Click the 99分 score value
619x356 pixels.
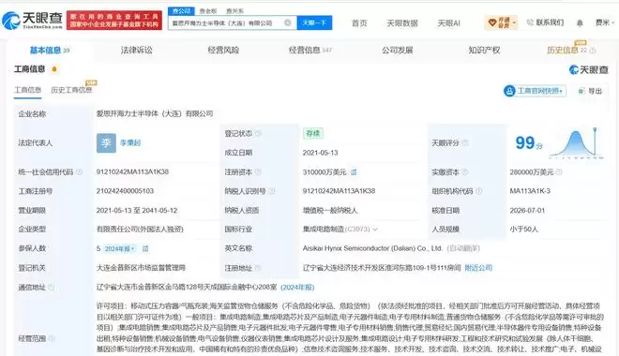click(529, 142)
